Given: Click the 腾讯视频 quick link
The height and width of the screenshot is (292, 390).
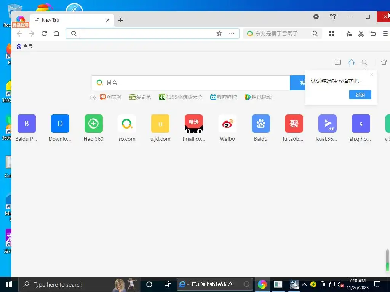Looking at the screenshot, I should point(258,97).
